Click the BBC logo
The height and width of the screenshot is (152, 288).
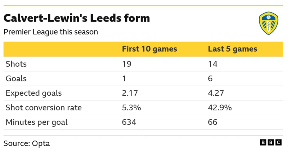[271, 143]
